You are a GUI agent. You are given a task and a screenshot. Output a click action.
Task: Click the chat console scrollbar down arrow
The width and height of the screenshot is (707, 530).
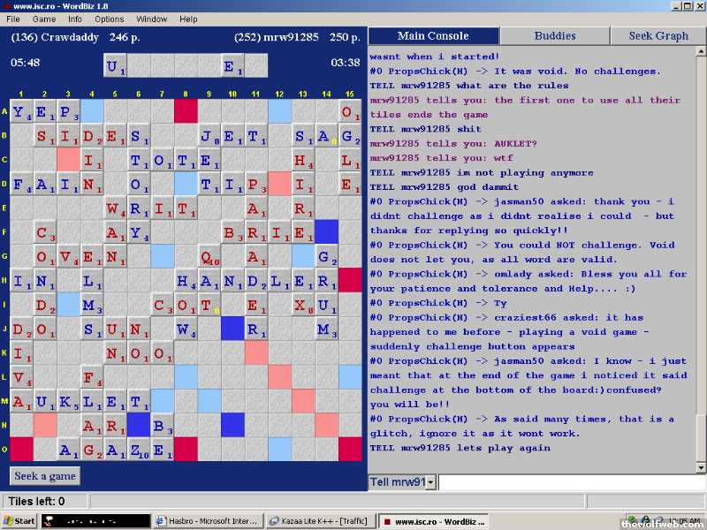700,467
